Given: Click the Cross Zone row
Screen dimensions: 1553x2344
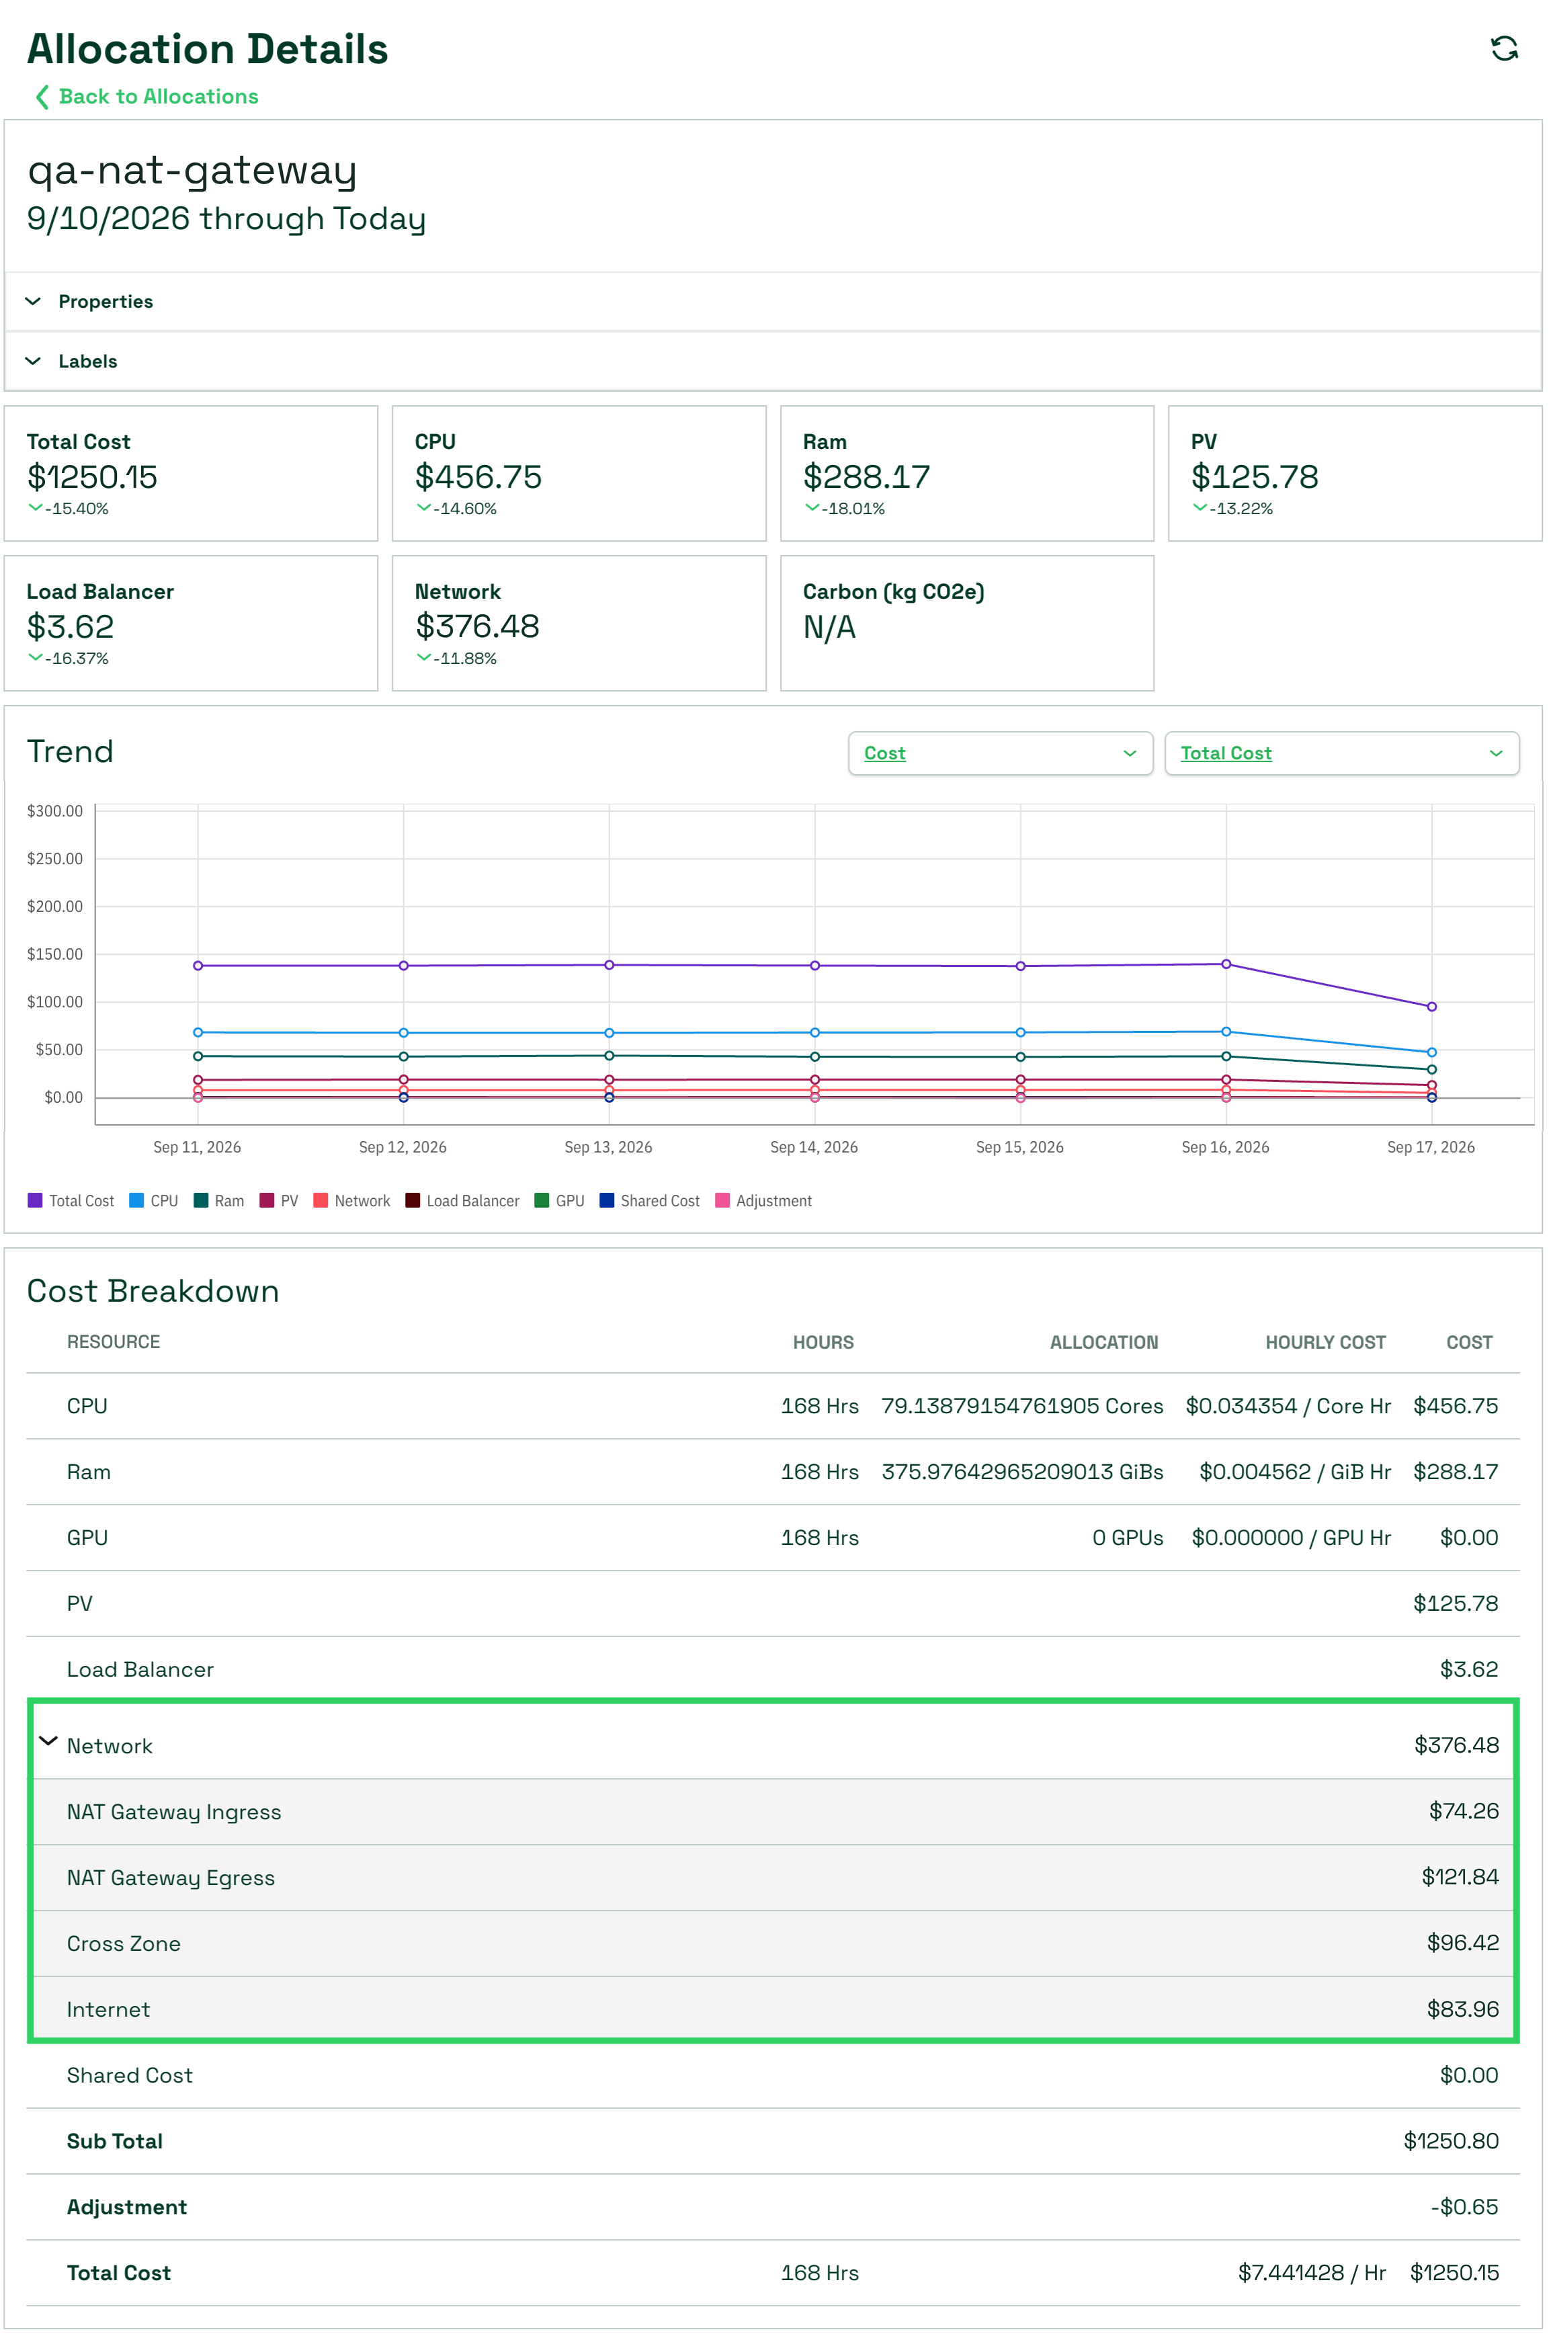Looking at the screenshot, I should 773,1943.
